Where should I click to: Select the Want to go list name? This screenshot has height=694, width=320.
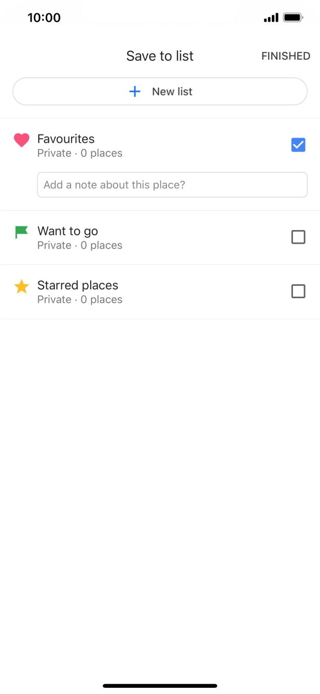(67, 231)
